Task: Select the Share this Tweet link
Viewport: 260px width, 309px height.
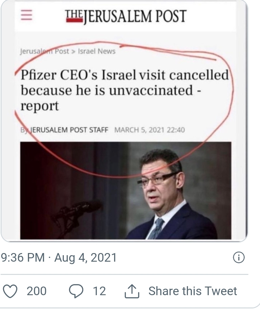Action: (x=193, y=291)
